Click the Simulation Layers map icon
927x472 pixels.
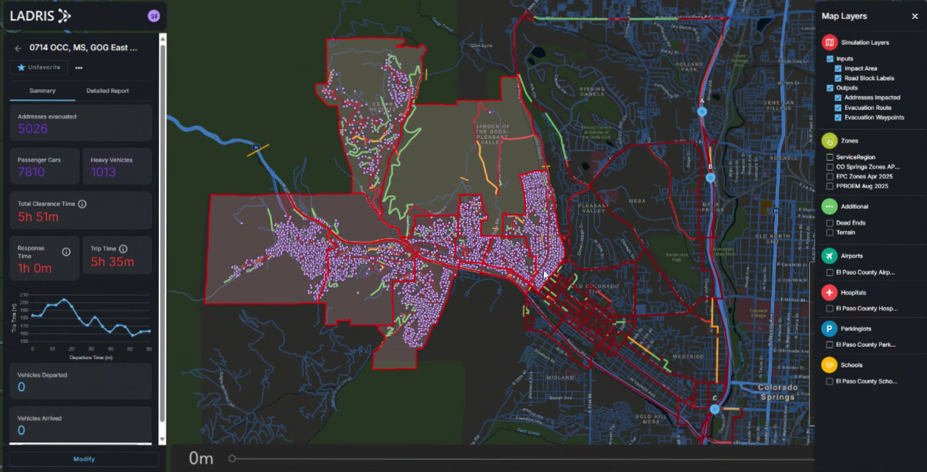(x=829, y=41)
